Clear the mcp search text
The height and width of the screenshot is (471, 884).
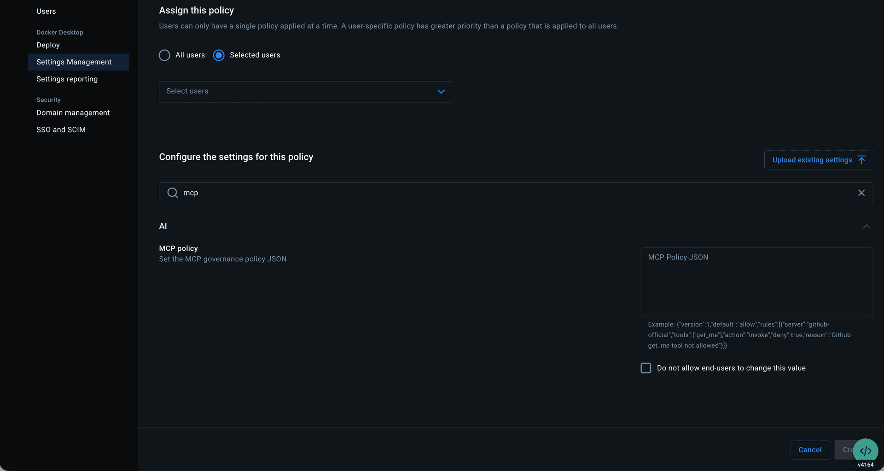[861, 193]
